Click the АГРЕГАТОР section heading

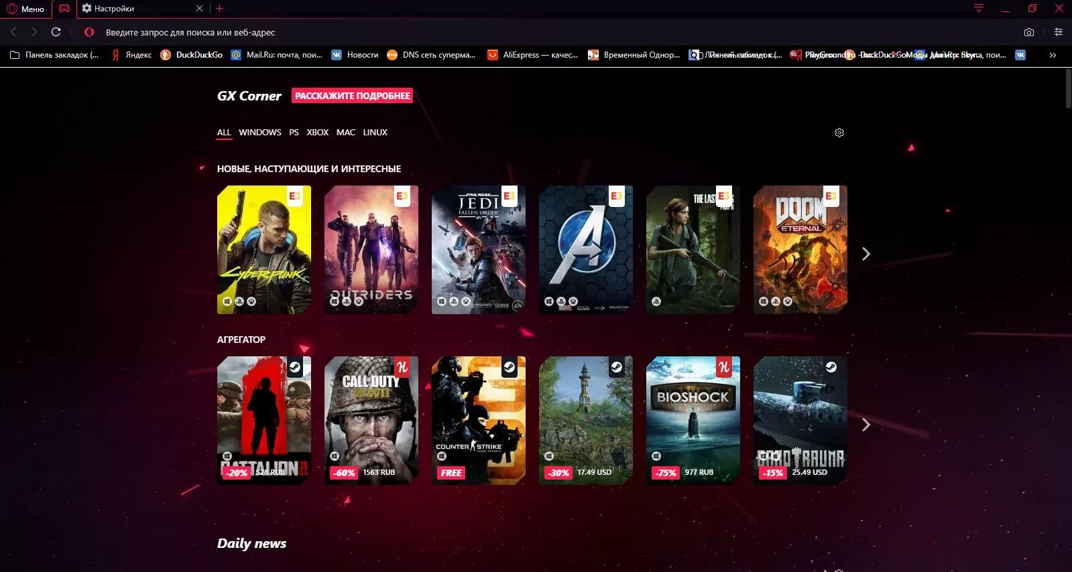click(x=241, y=340)
